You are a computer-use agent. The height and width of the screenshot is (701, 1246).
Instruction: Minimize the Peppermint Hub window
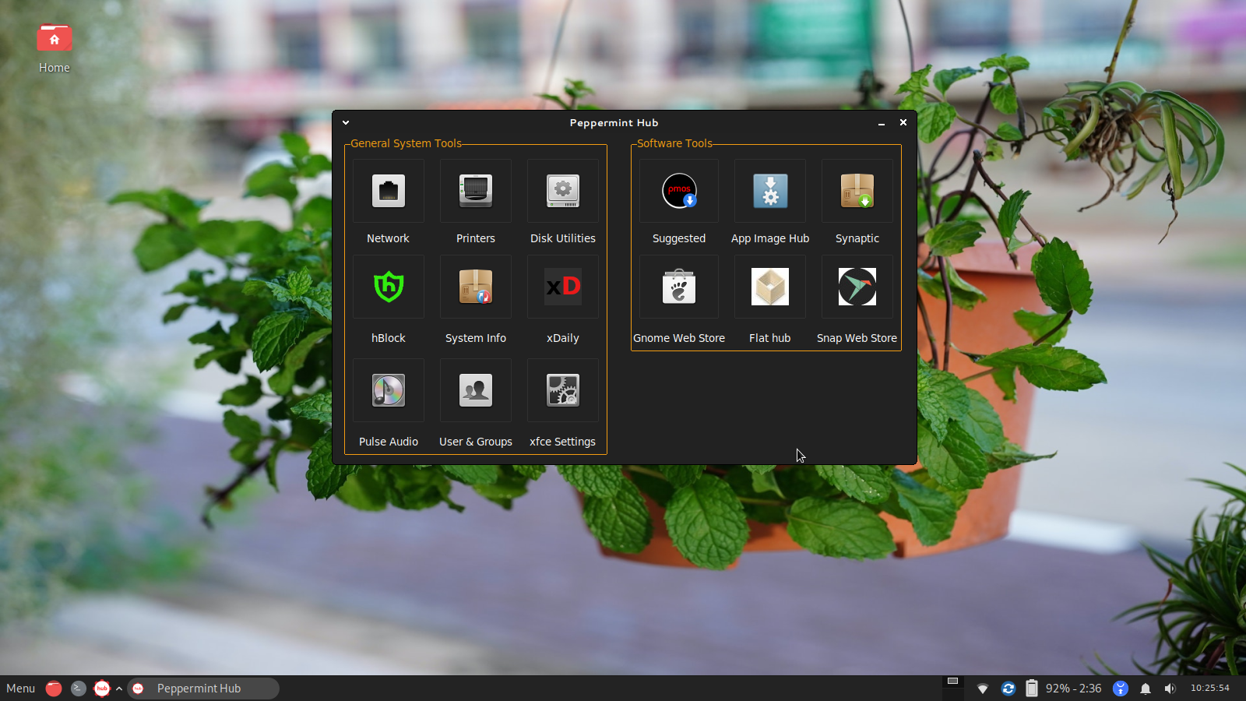click(882, 123)
